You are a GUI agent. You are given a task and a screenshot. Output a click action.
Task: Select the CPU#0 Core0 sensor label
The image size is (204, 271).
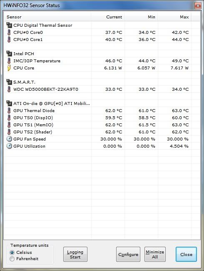28,32
